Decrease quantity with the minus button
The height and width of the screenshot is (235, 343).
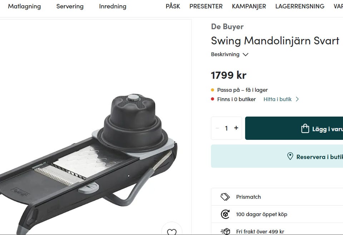click(217, 128)
